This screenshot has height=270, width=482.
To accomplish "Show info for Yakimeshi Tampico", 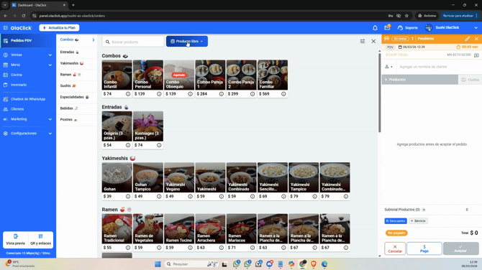I will tap(314, 196).
